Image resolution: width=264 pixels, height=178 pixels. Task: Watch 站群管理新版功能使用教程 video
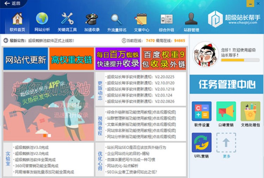[142, 118]
